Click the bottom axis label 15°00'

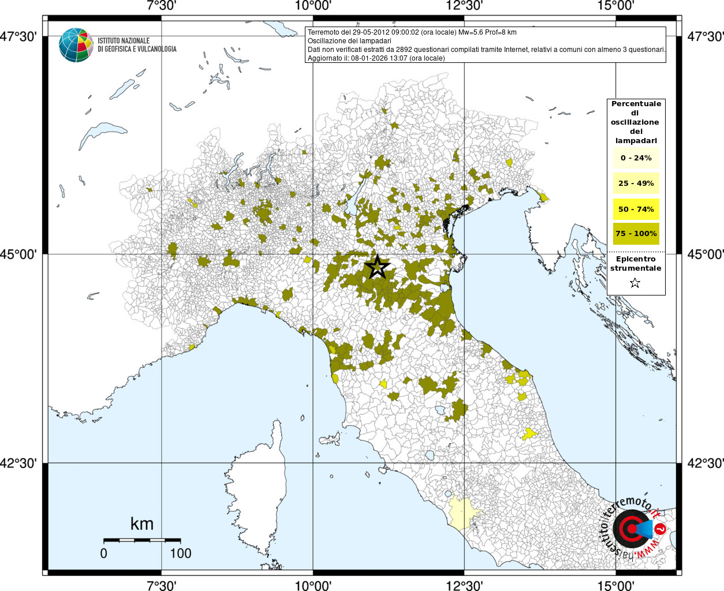[x=615, y=585]
